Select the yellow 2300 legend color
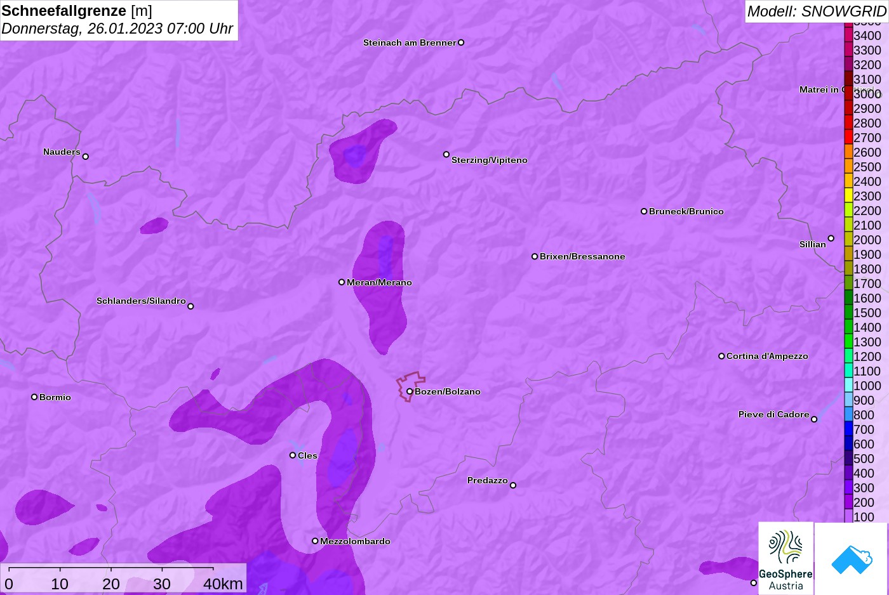The image size is (889, 595). (x=848, y=196)
